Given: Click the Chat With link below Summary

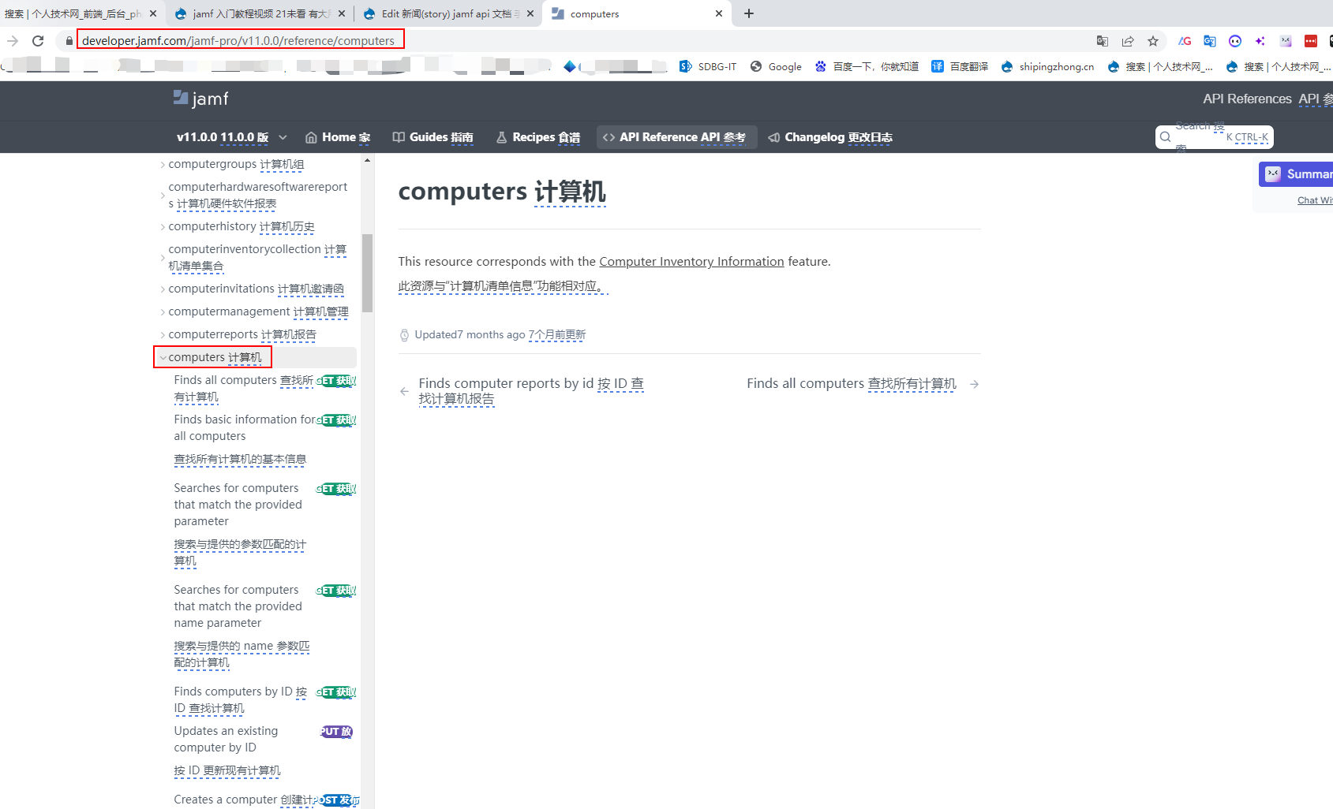Looking at the screenshot, I should point(1314,200).
